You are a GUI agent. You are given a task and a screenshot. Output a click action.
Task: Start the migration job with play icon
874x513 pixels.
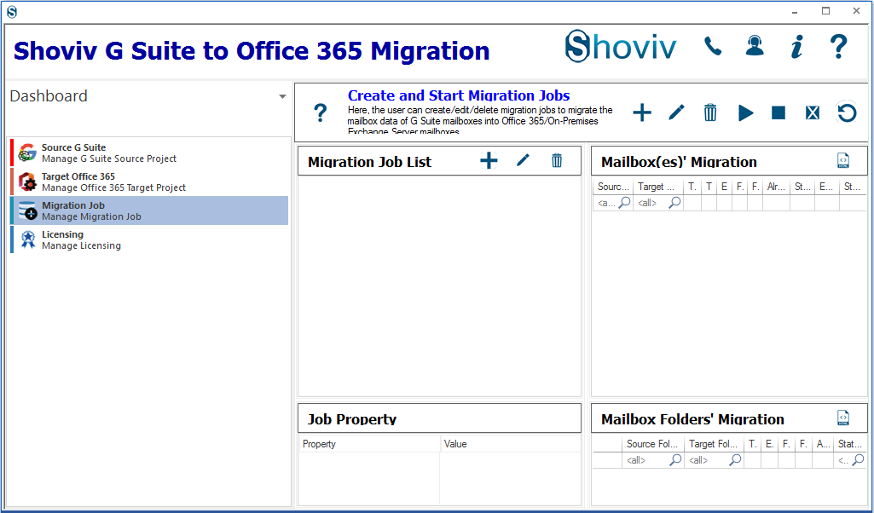745,113
